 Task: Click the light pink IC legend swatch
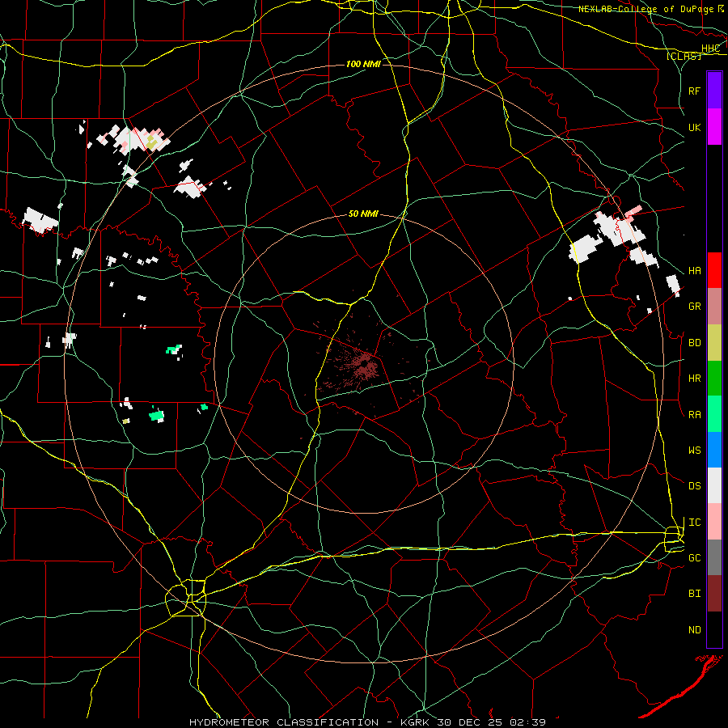tap(714, 522)
